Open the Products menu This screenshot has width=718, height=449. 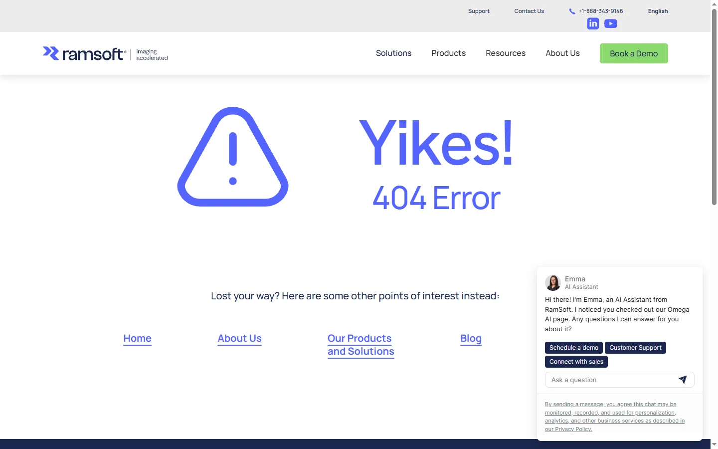pyautogui.click(x=448, y=53)
